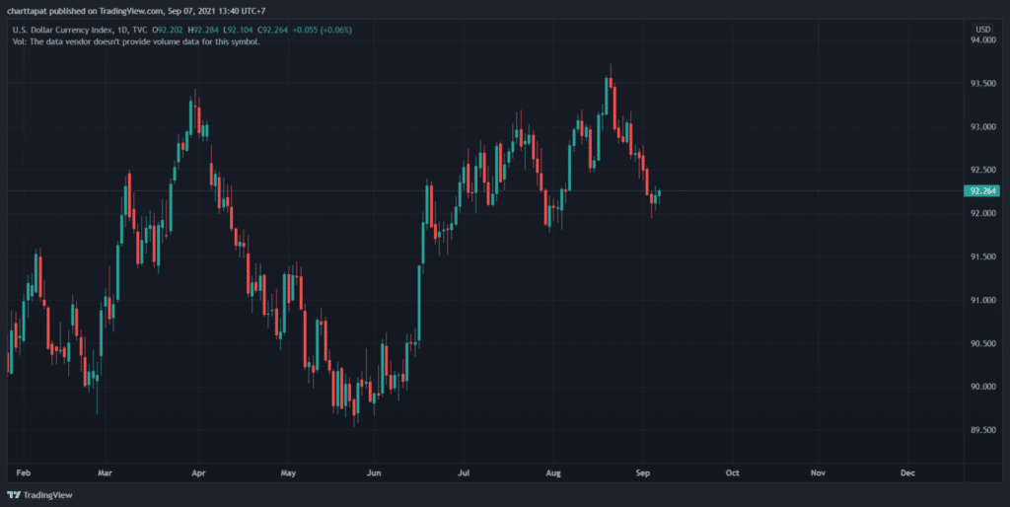
Task: Select the current price tag 92.264
Action: click(x=982, y=191)
